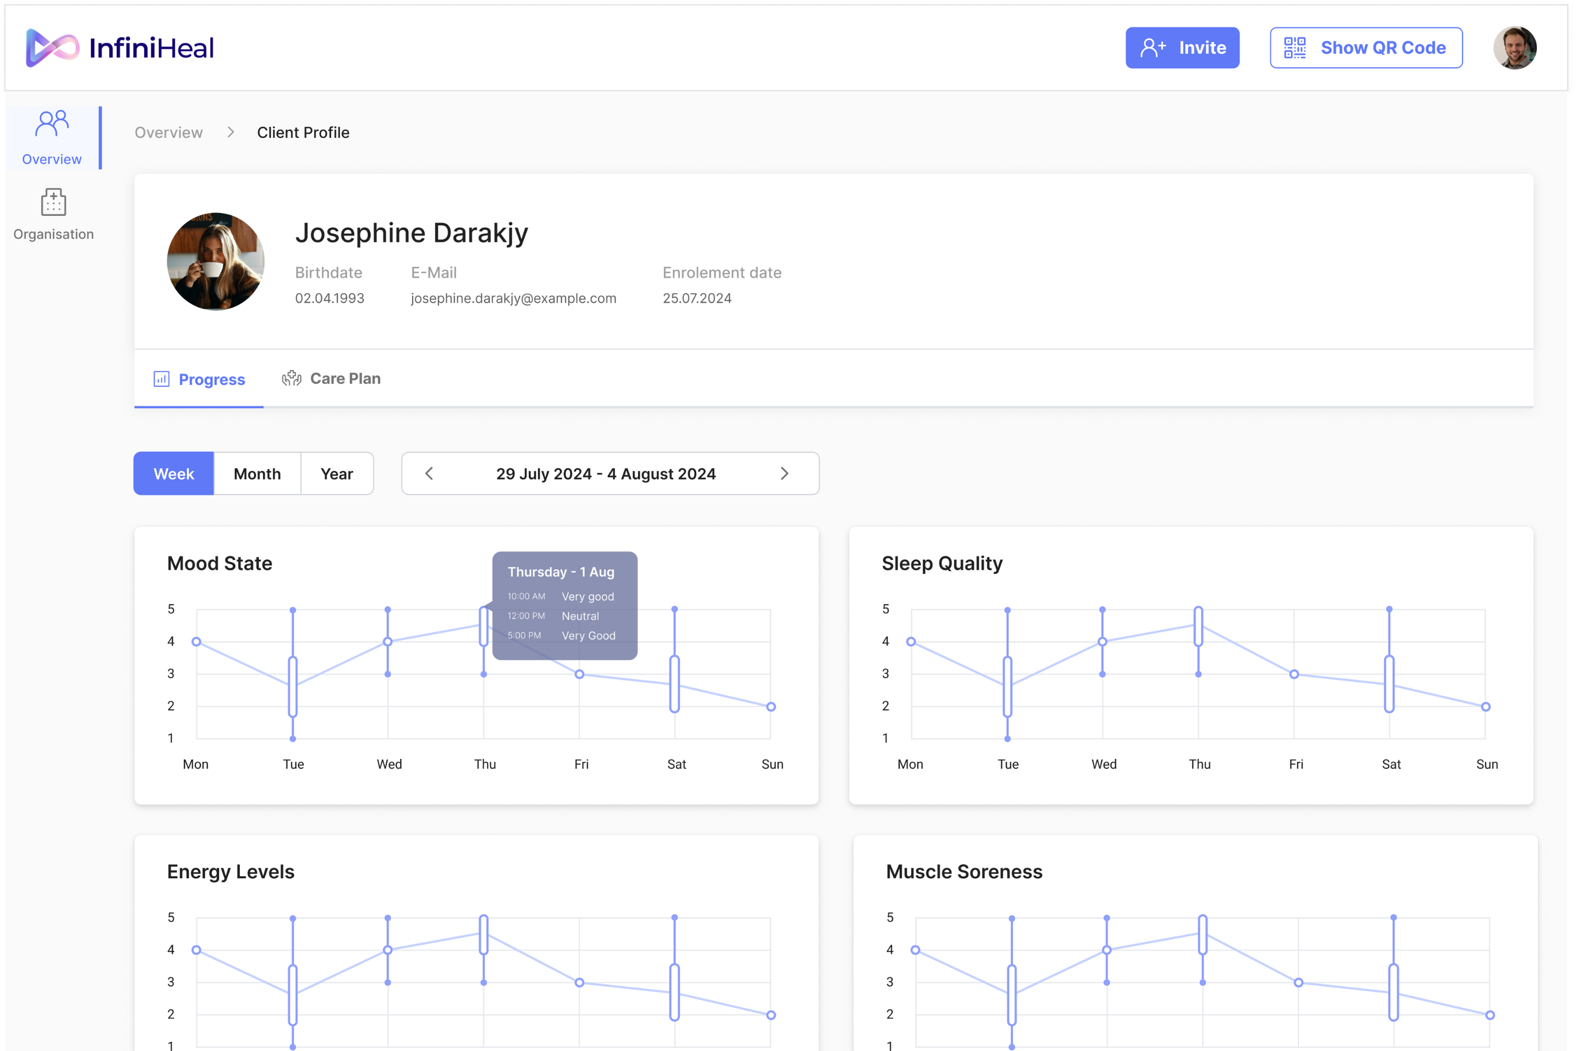The image size is (1577, 1051).
Task: Show QR Code button
Action: [1365, 48]
